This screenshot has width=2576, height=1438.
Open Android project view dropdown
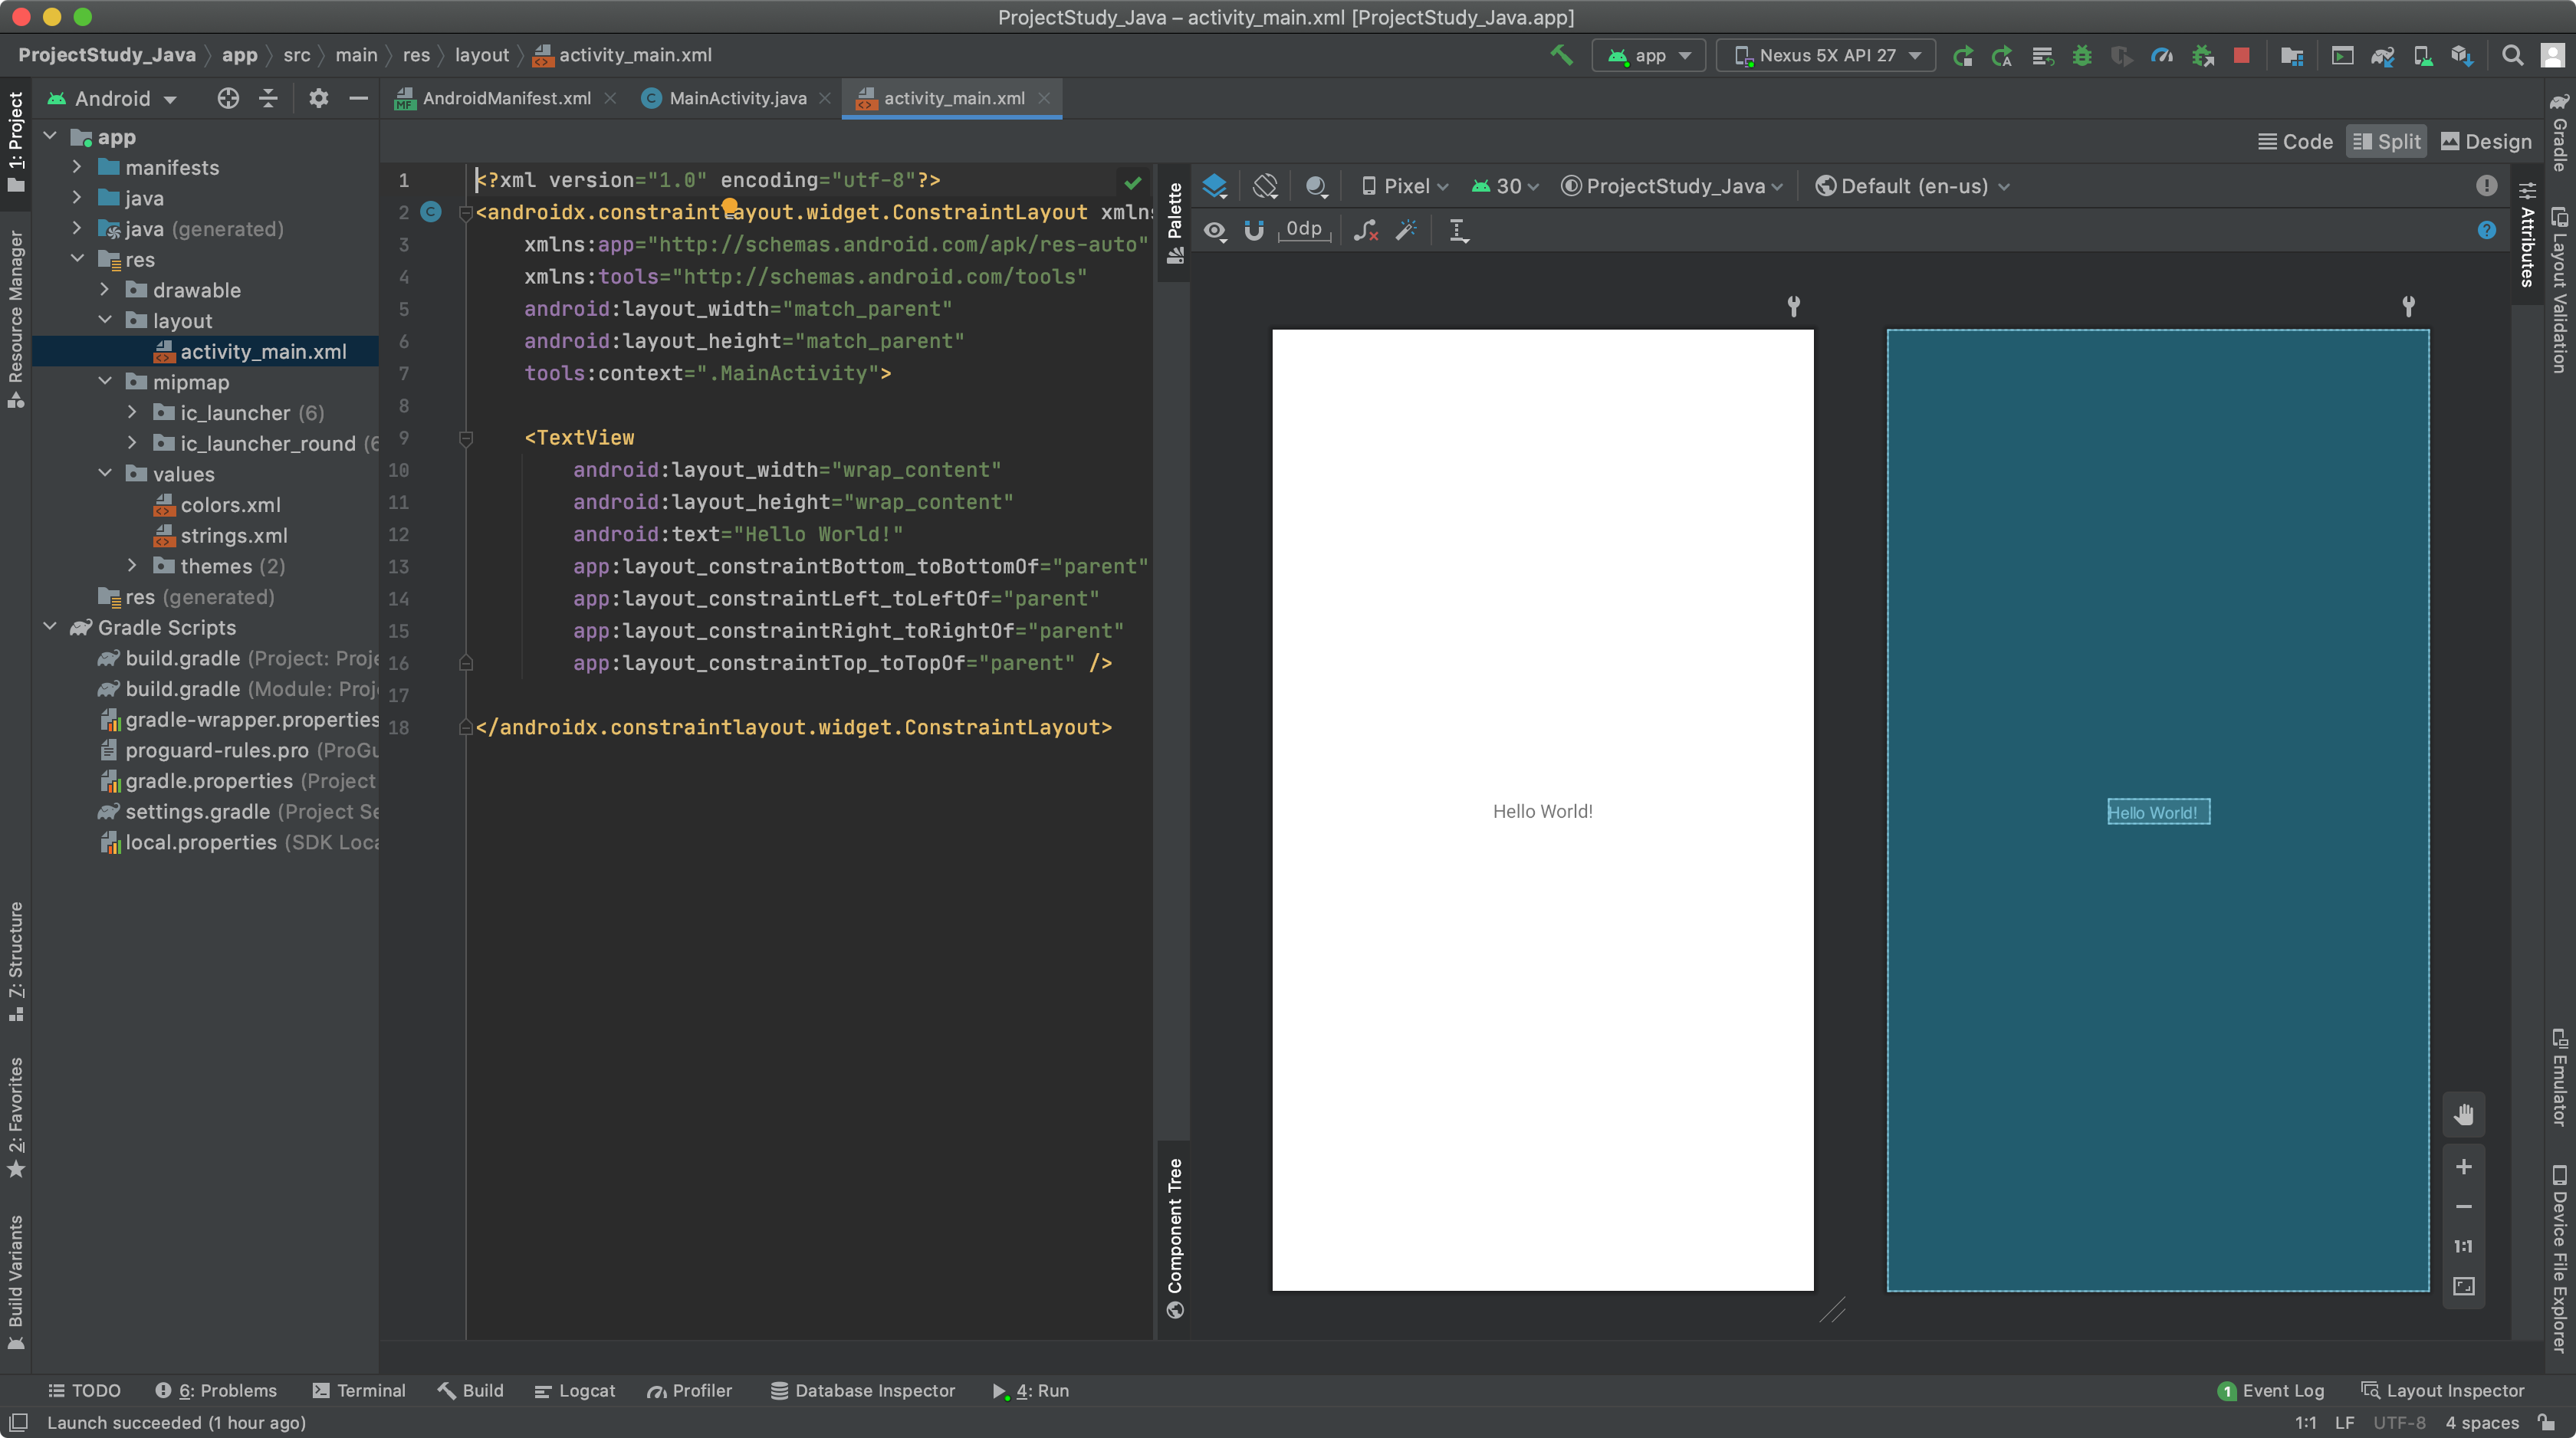[112, 98]
